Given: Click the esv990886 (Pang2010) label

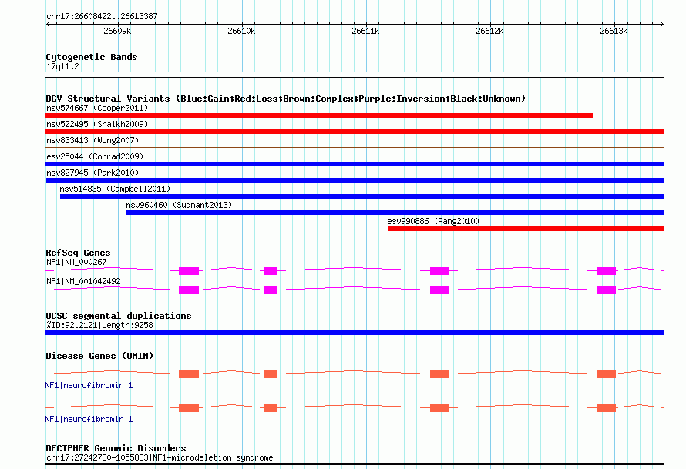Looking at the screenshot, I should pyautogui.click(x=433, y=221).
